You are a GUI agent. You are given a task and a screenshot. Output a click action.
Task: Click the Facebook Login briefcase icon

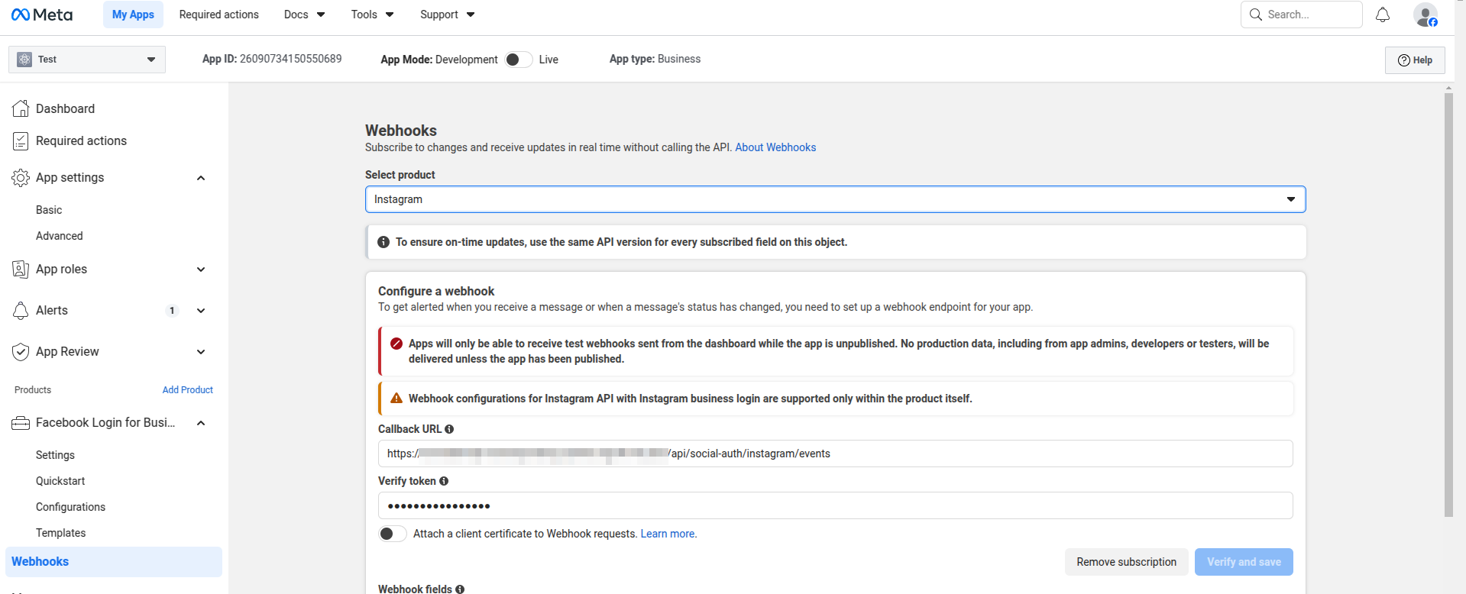coord(21,423)
